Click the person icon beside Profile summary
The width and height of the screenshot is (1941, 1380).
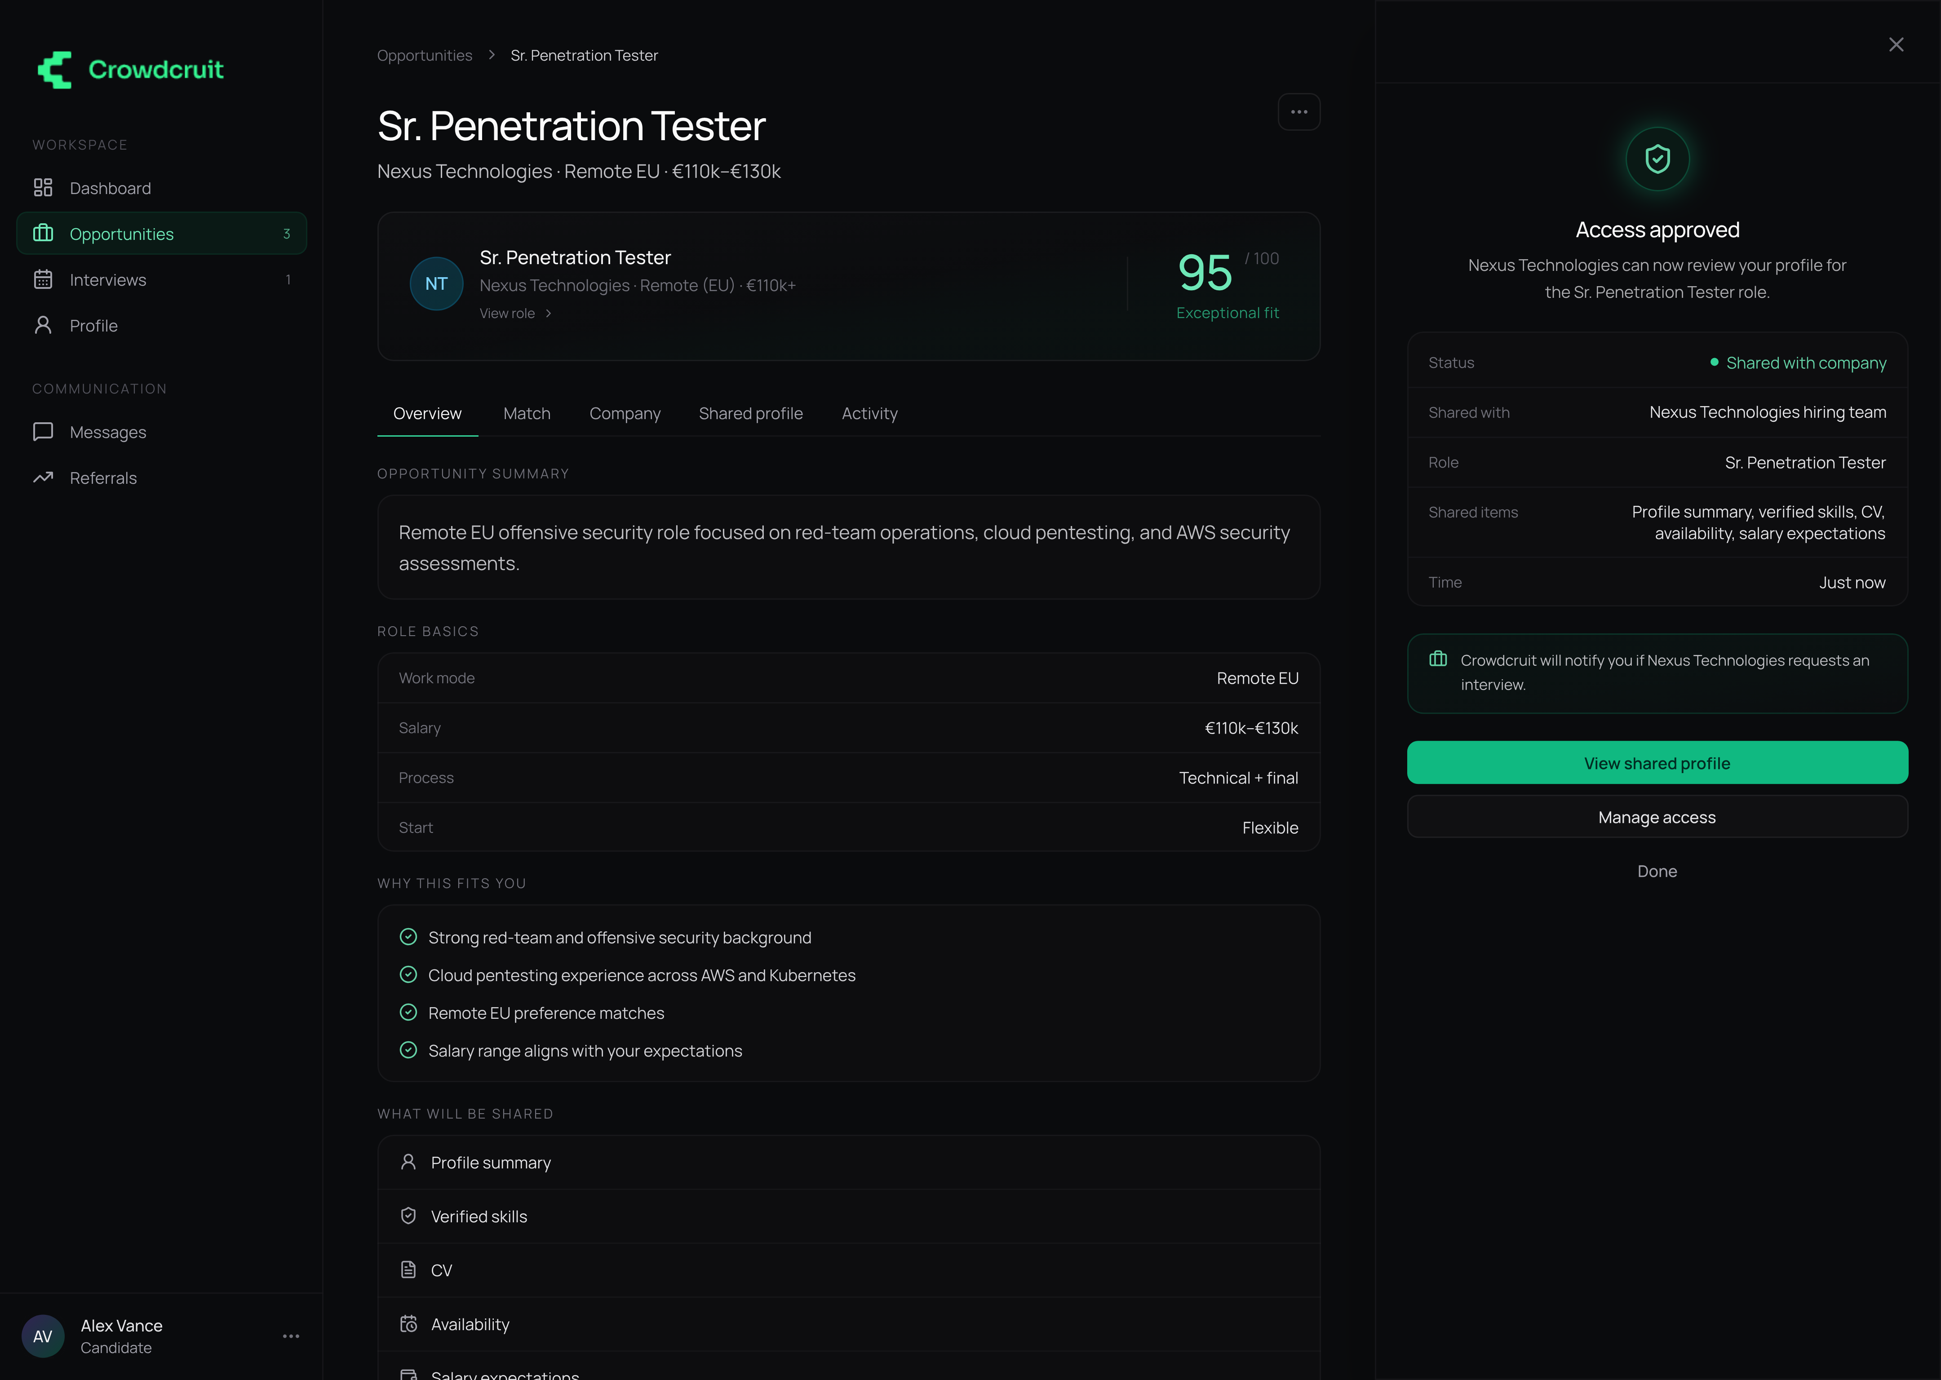tap(409, 1162)
